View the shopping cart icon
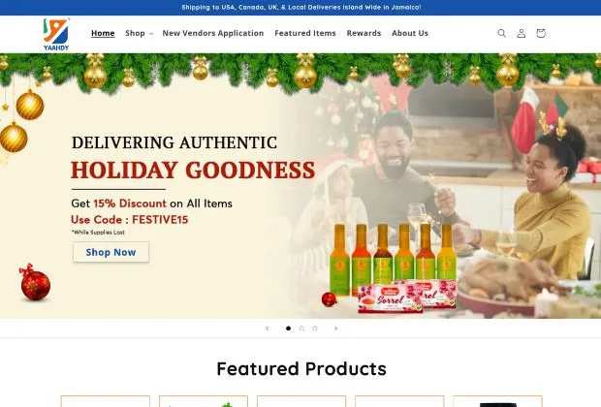Screen dimensions: 601x407 click(541, 33)
